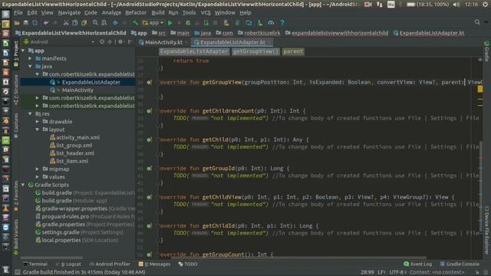
Task: Open the Gradle Console
Action: pos(460,264)
